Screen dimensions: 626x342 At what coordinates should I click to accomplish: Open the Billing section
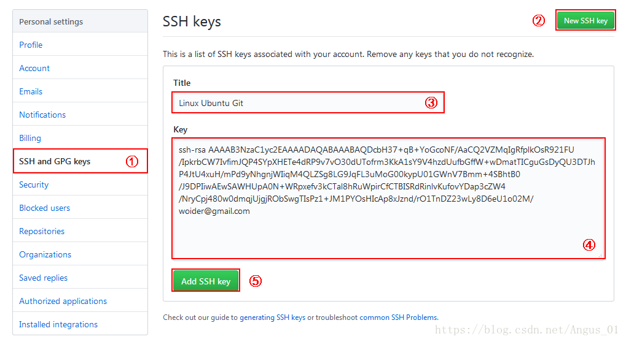(x=30, y=138)
